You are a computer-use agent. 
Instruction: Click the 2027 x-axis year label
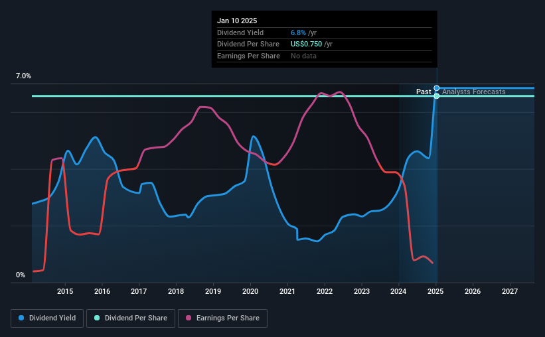(x=510, y=291)
